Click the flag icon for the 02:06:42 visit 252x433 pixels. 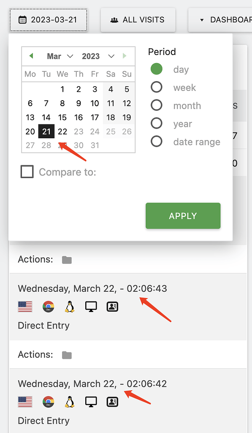24,402
